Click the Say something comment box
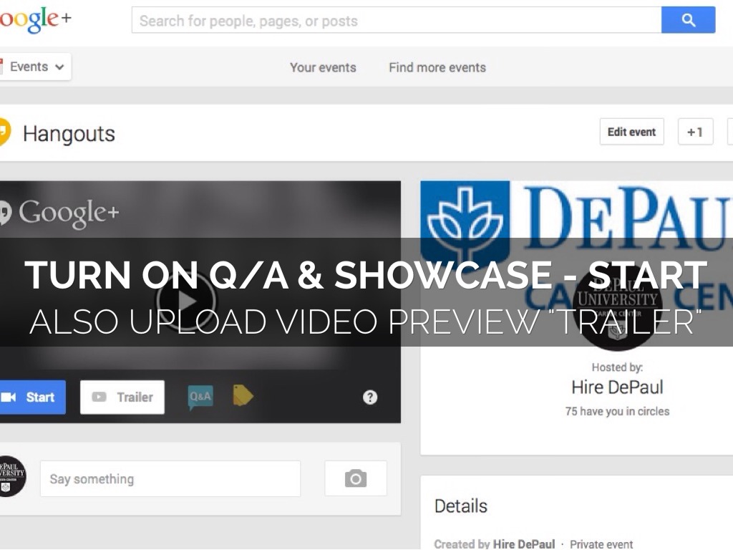The image size is (733, 550). point(170,478)
